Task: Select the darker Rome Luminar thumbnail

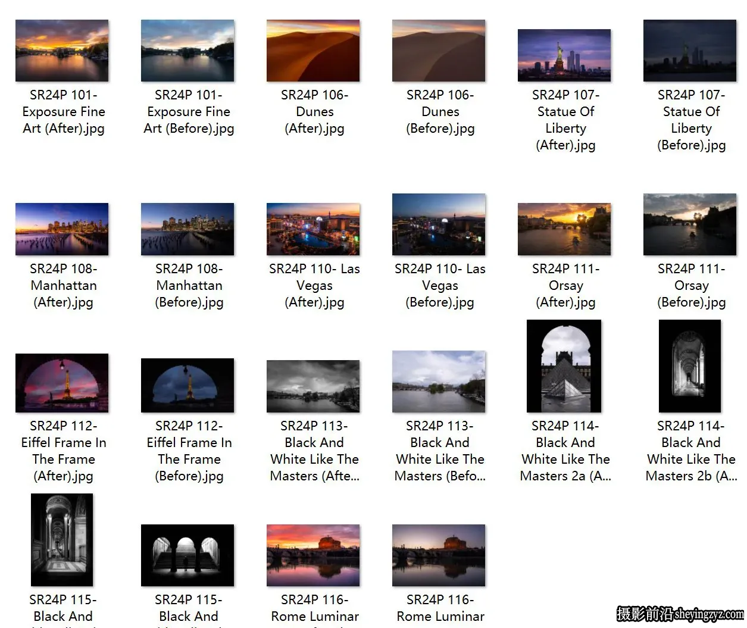Action: [x=439, y=555]
